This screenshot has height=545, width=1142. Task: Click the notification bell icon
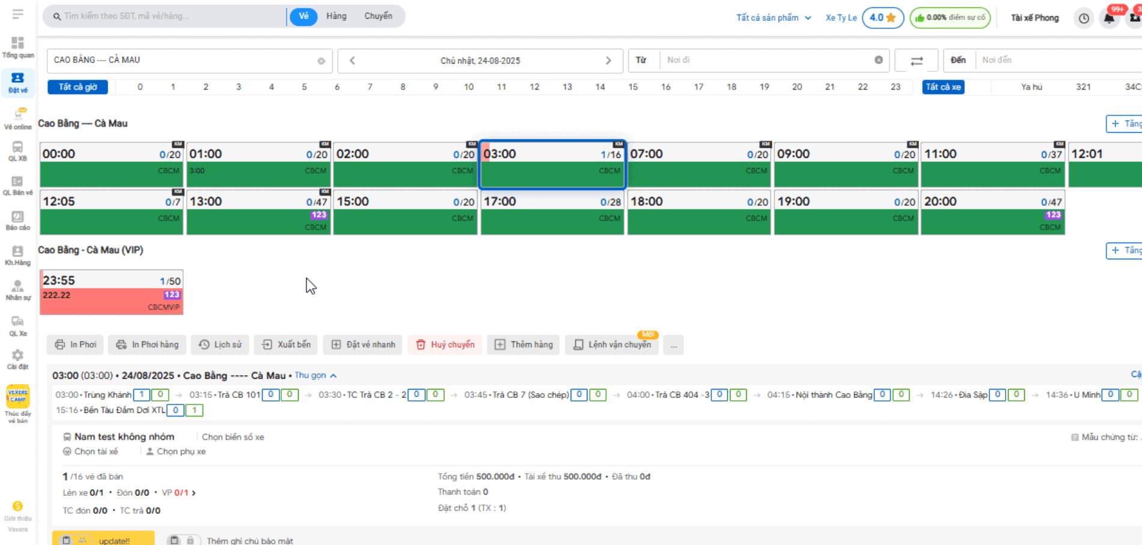[1109, 18]
